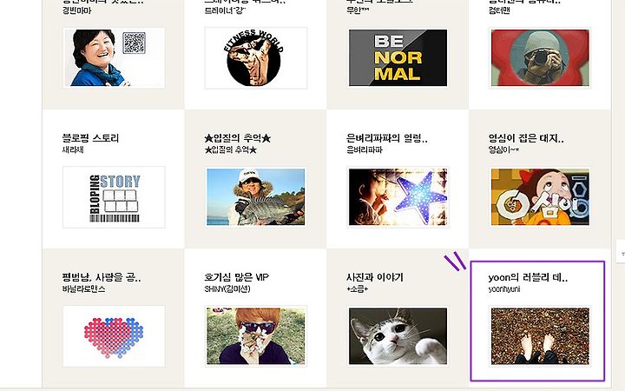The height and width of the screenshot is (391, 625).
Task: Open the 블로핑 스토리 blog title
Action: click(x=90, y=138)
